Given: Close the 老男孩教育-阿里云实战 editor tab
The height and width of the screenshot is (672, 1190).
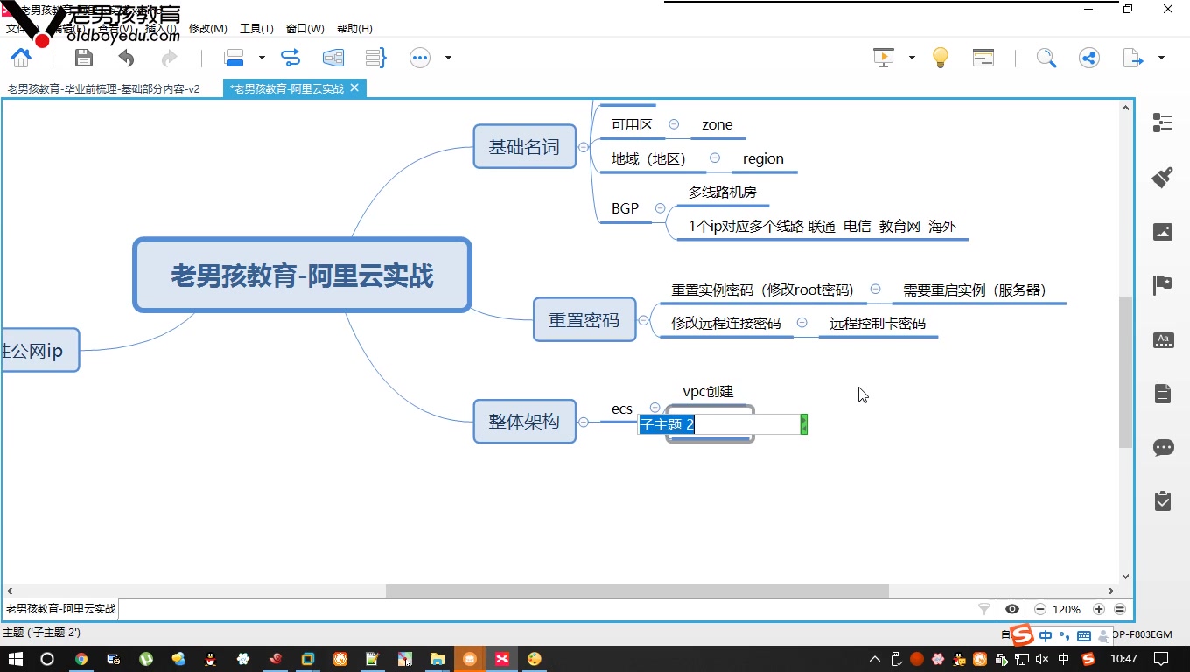Looking at the screenshot, I should 354,87.
